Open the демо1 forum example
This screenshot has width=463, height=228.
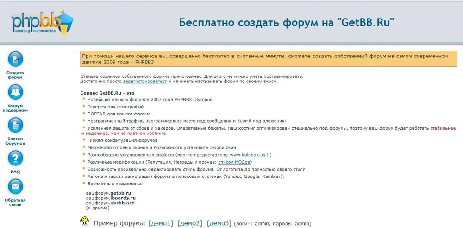161,223
